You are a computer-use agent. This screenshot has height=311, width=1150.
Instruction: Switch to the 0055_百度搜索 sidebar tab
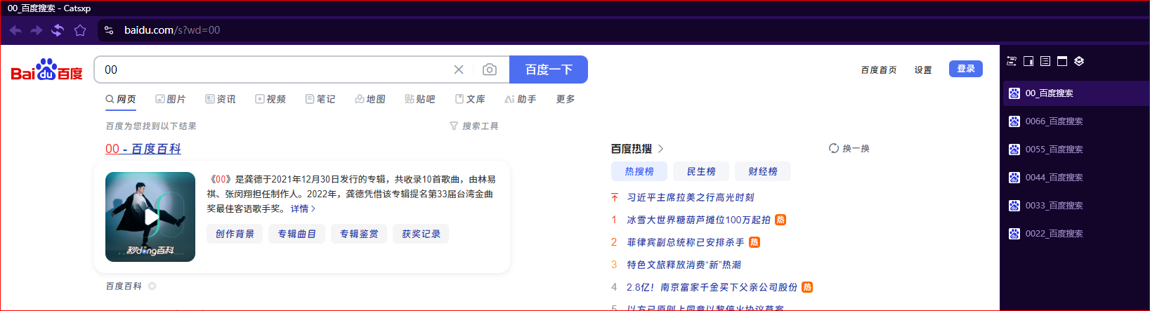click(1076, 150)
